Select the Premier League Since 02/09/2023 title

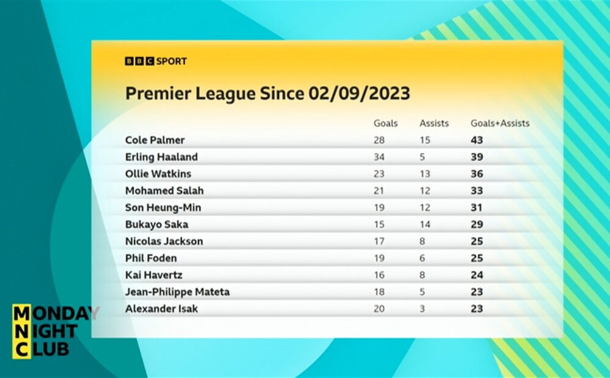coord(268,94)
